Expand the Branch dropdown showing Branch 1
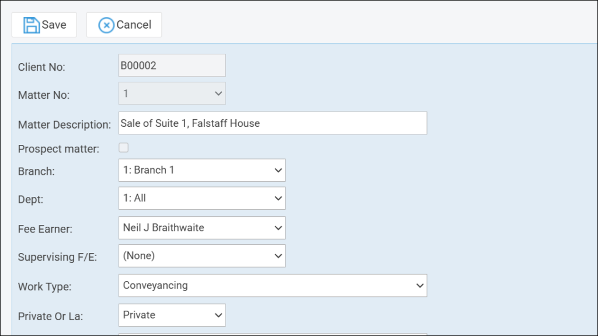 [x=201, y=170]
